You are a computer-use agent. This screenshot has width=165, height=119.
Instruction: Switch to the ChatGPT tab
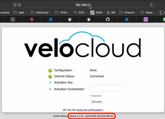[13, 19]
